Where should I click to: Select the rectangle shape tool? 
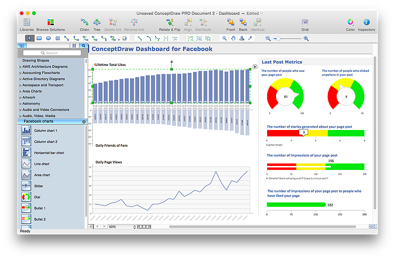(x=39, y=38)
